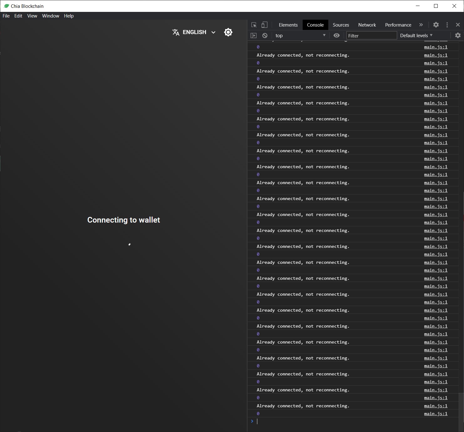464x432 pixels.
Task: Click the language translate icon
Action: coord(175,32)
